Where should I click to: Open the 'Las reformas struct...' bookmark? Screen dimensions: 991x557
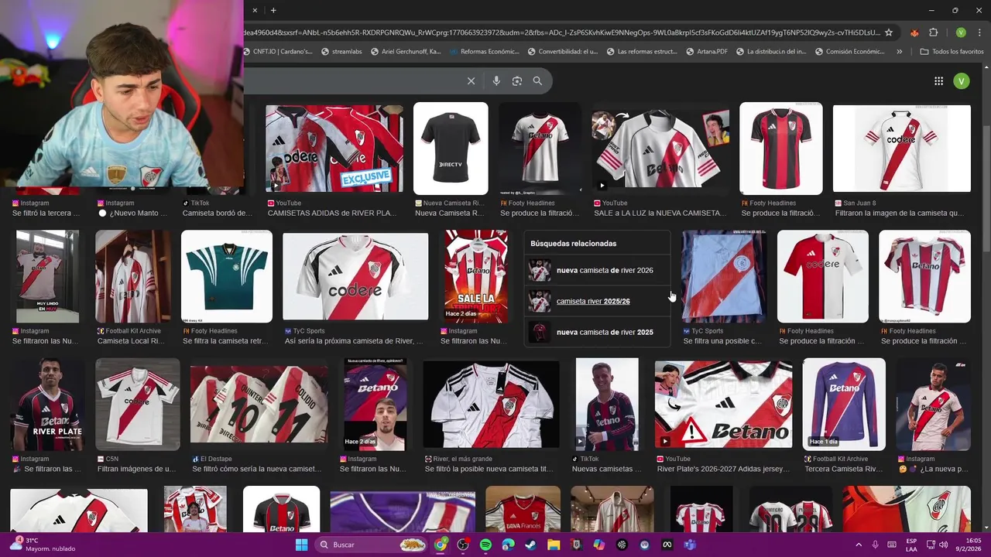(642, 52)
